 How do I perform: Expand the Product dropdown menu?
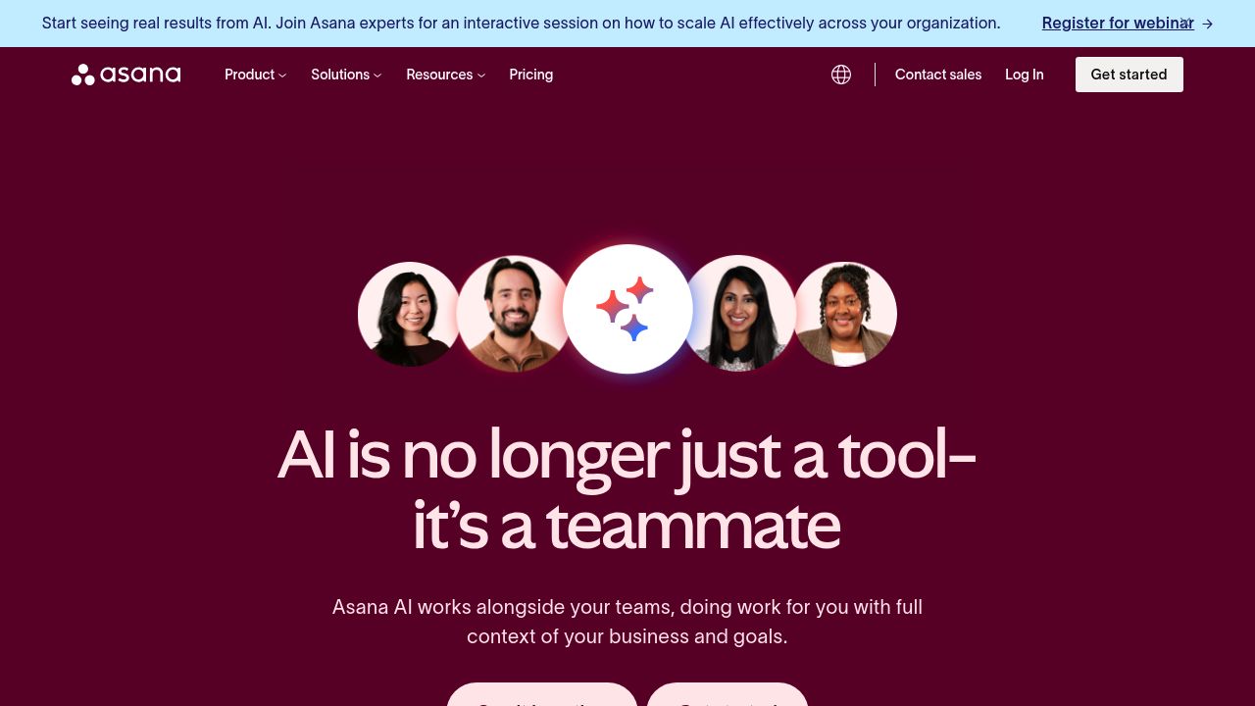(255, 75)
